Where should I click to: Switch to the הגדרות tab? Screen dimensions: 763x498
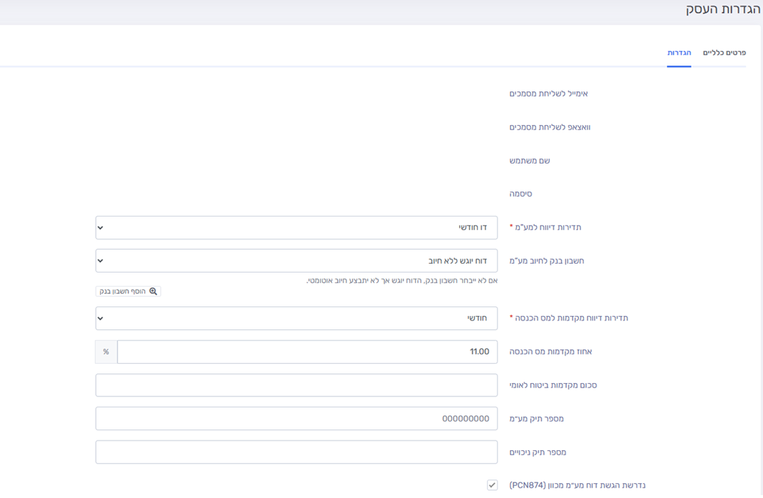click(x=679, y=52)
